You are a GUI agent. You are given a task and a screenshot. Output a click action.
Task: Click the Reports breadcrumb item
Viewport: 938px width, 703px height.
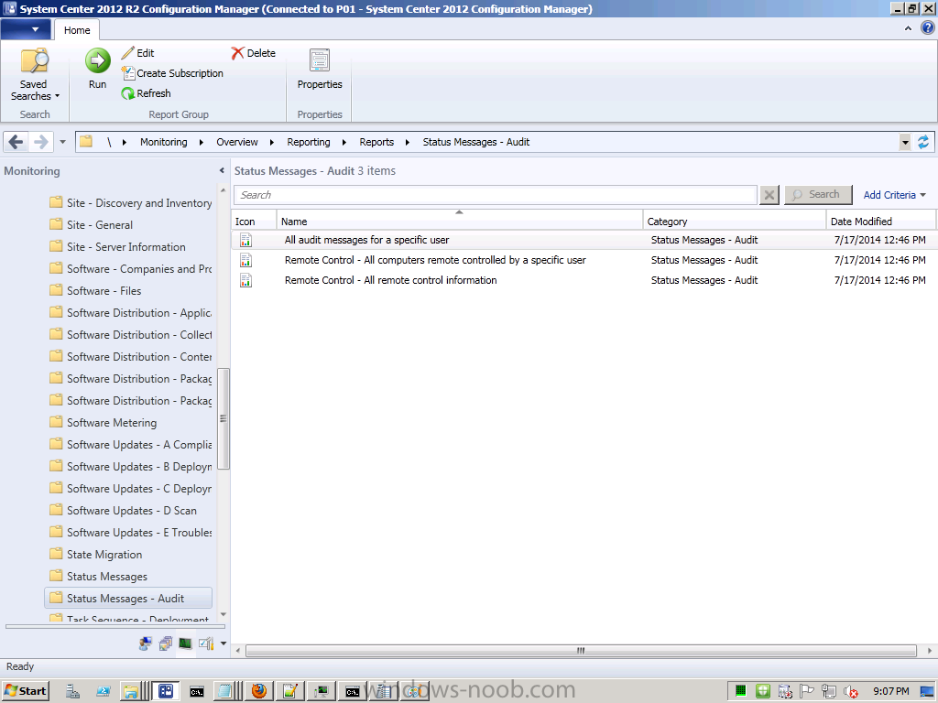click(x=376, y=142)
